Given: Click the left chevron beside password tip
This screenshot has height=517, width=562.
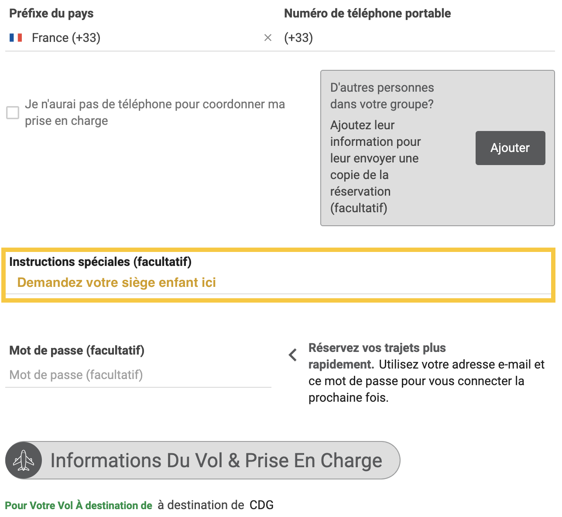Looking at the screenshot, I should pyautogui.click(x=293, y=355).
